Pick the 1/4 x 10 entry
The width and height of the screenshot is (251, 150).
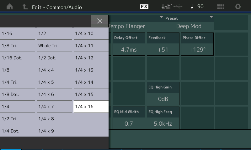(91, 33)
